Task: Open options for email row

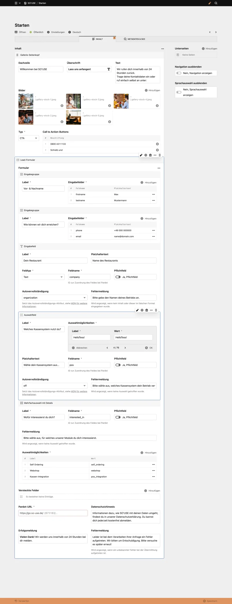Action: (153, 236)
